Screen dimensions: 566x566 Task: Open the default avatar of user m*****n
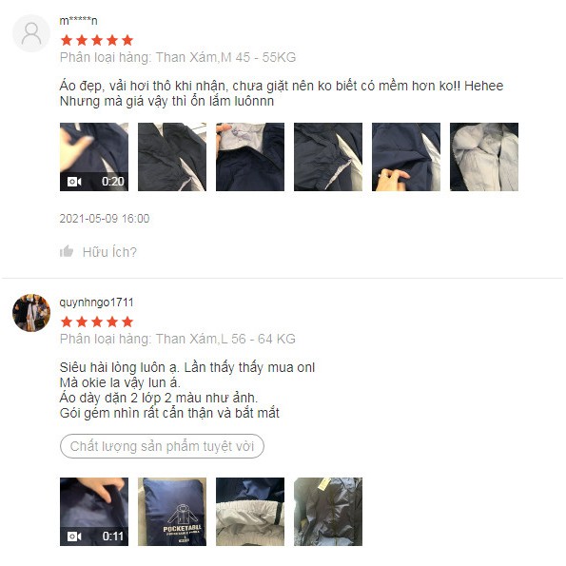pyautogui.click(x=31, y=33)
